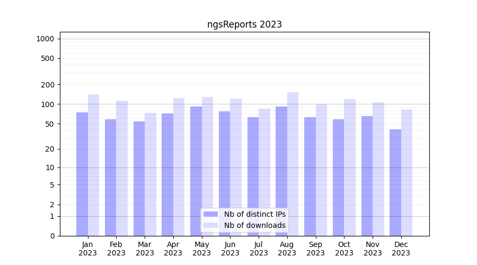Click the Apr 2023 downloads bar

179,167
